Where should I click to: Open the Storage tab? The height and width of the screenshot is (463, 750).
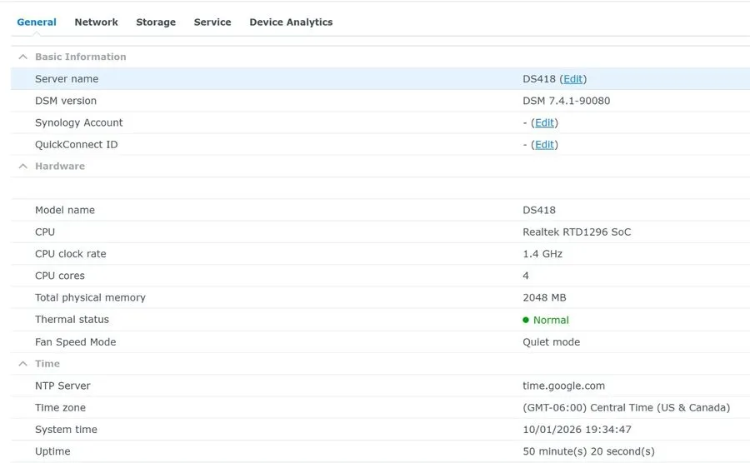click(156, 22)
